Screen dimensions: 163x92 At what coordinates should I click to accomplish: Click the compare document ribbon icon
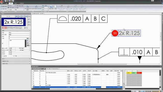coord(56,6)
